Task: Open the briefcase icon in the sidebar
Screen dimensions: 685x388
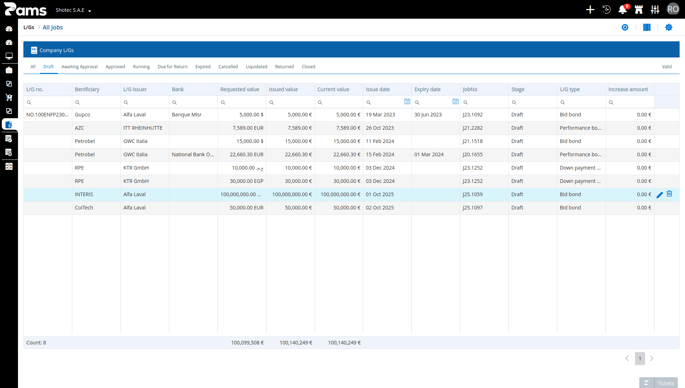Action: pos(9,70)
